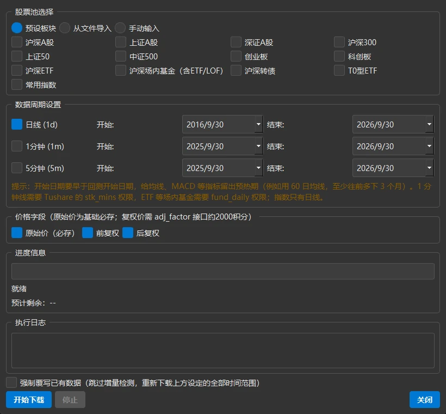This screenshot has height=414, width=446.
Task: Tick the 中证500 checkbox
Action: coord(121,56)
